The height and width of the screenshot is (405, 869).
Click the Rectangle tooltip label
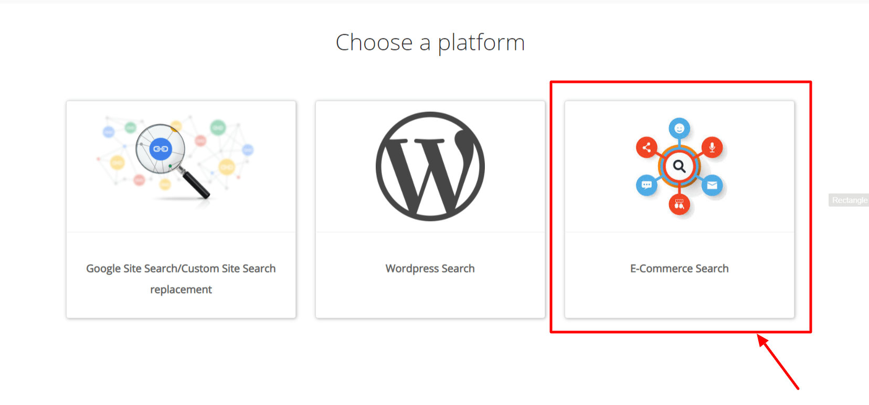849,200
